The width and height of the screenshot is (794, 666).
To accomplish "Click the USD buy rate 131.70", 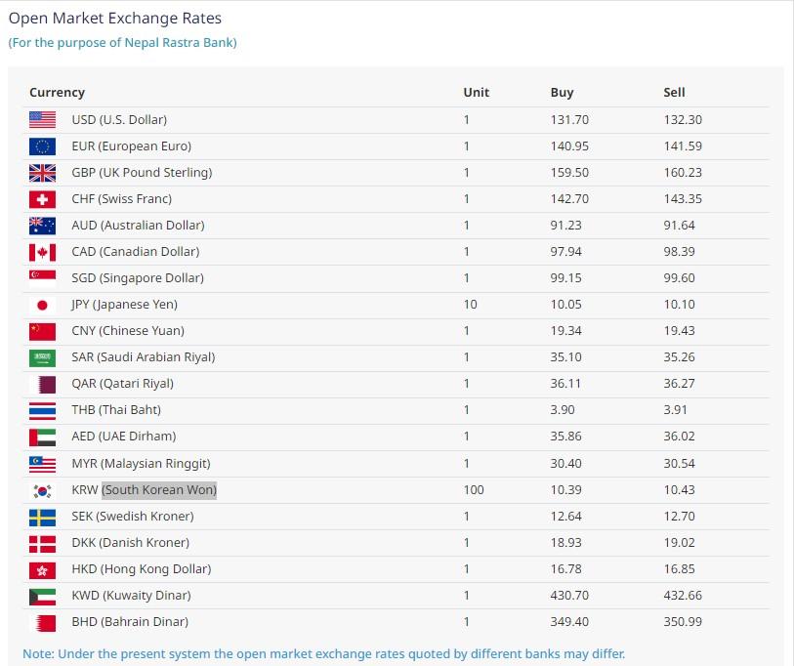I will pos(569,120).
